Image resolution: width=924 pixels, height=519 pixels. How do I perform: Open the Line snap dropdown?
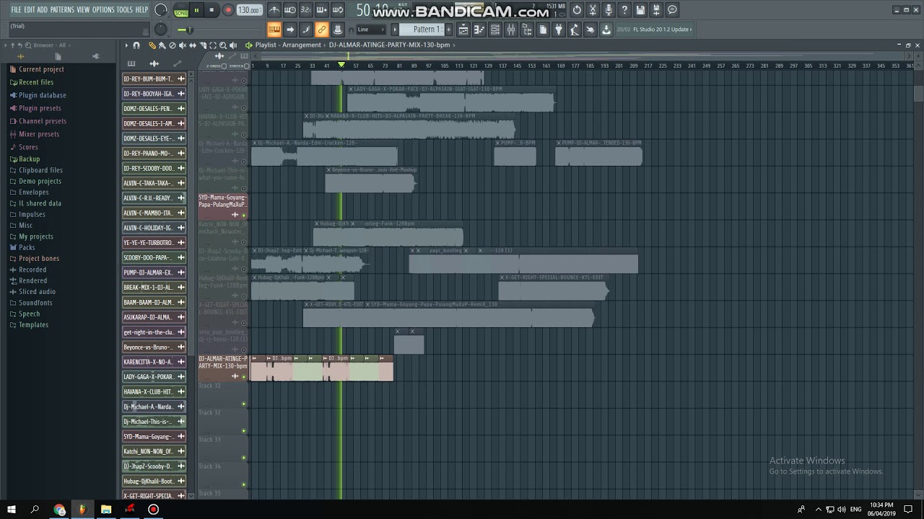click(371, 30)
